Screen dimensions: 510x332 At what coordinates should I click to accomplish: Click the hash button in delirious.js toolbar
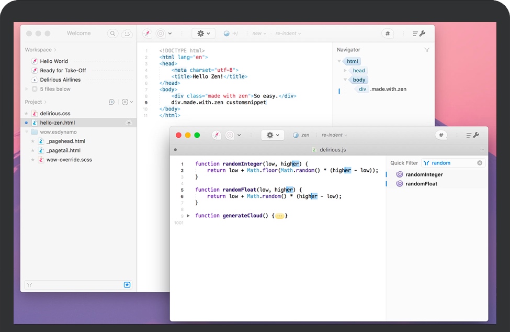click(x=441, y=135)
